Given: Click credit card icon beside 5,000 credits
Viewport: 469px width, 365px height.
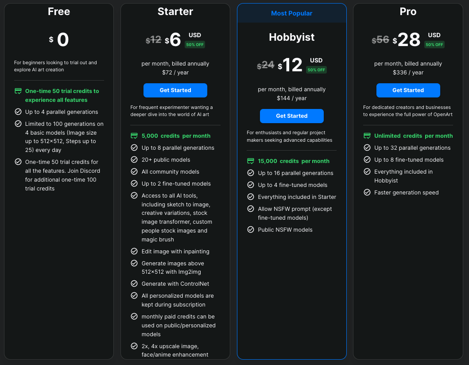Looking at the screenshot, I should point(134,136).
